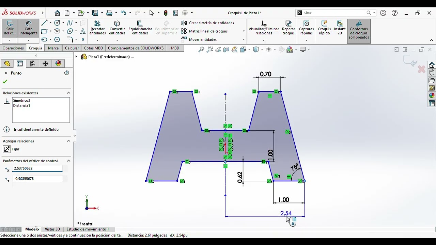Click the Section View icon

click(x=226, y=50)
